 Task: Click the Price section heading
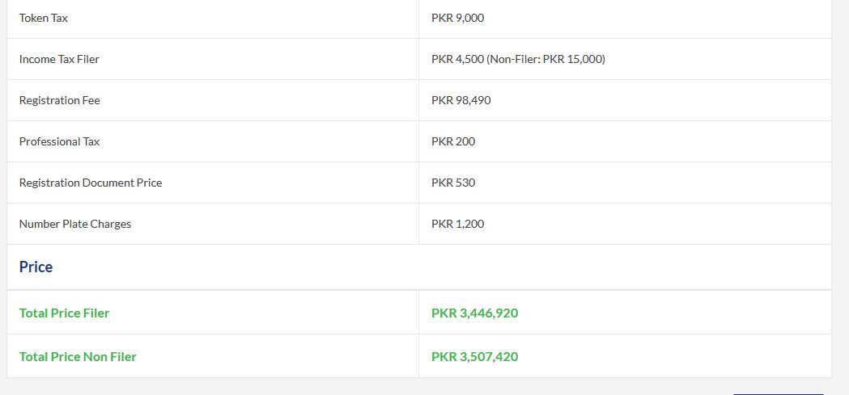tap(36, 267)
